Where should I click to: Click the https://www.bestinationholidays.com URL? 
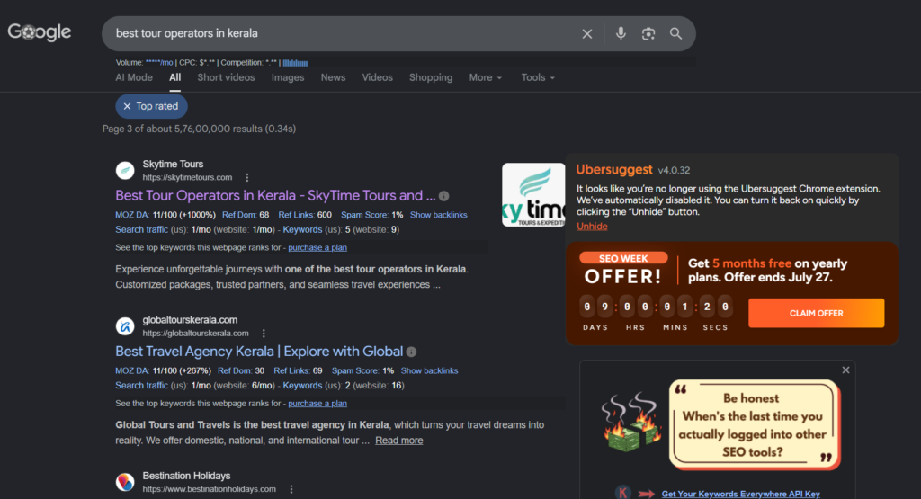coord(209,489)
